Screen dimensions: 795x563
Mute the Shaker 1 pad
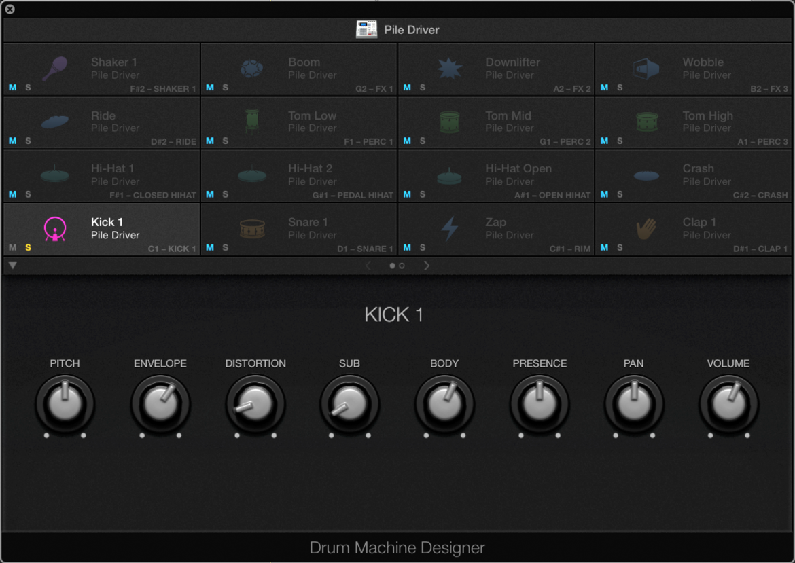point(13,88)
